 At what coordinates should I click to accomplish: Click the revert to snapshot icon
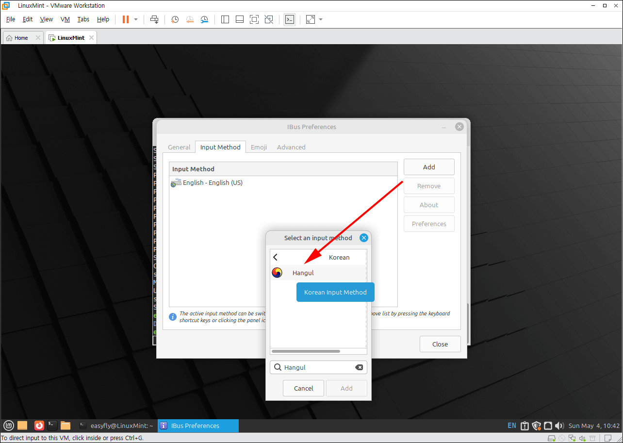pyautogui.click(x=190, y=19)
